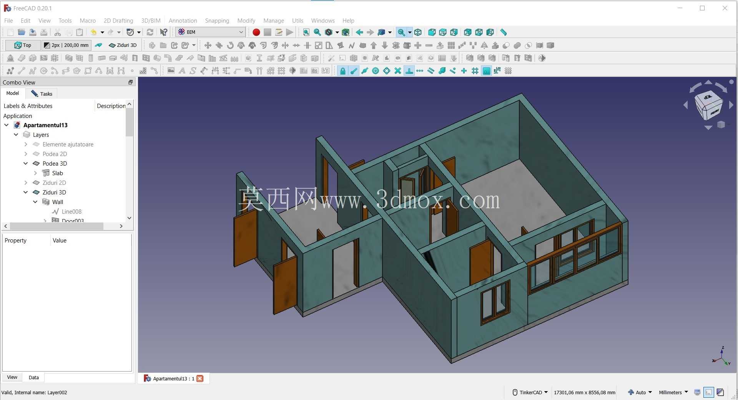
Task: Click the Move tool crossed-arrows icon
Action: (208, 45)
